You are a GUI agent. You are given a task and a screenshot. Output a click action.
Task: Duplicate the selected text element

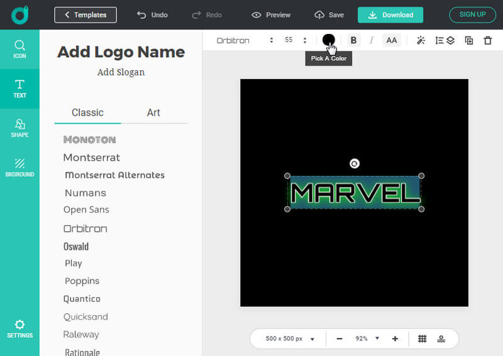468,40
